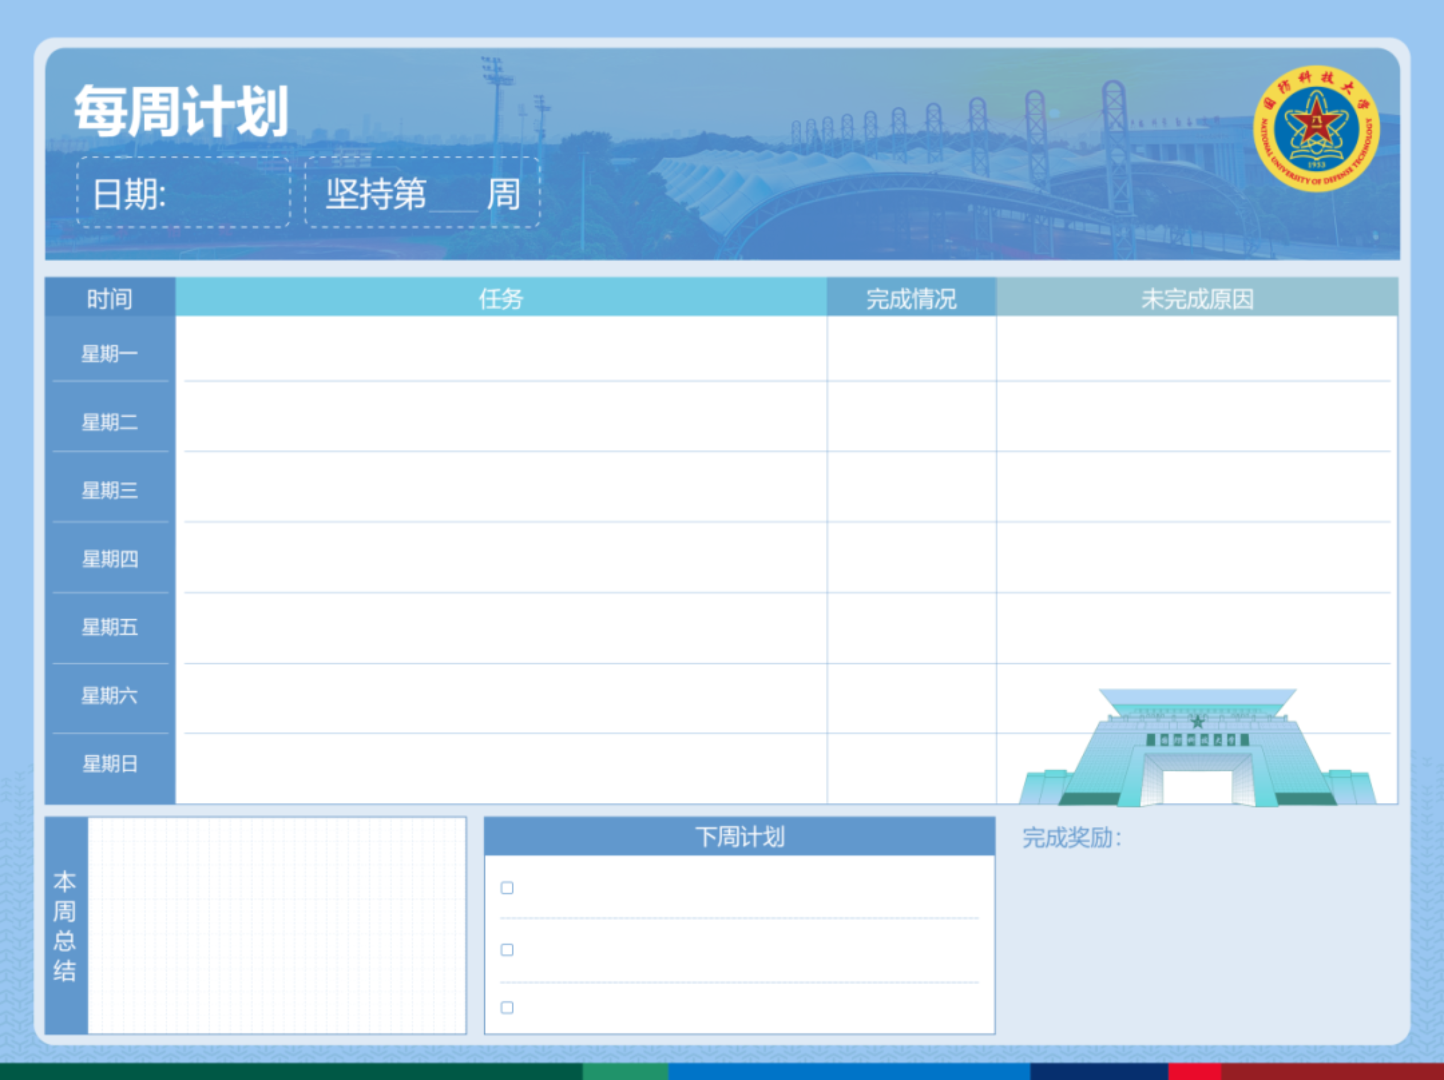The width and height of the screenshot is (1444, 1080).
Task: Check the first next-week plan checkbox
Action: (x=507, y=888)
